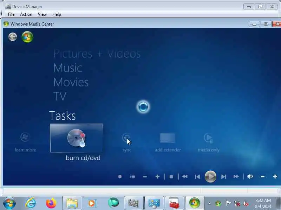Open Device Manager Action menu
Viewport: 281px width, 210px height.
26,14
